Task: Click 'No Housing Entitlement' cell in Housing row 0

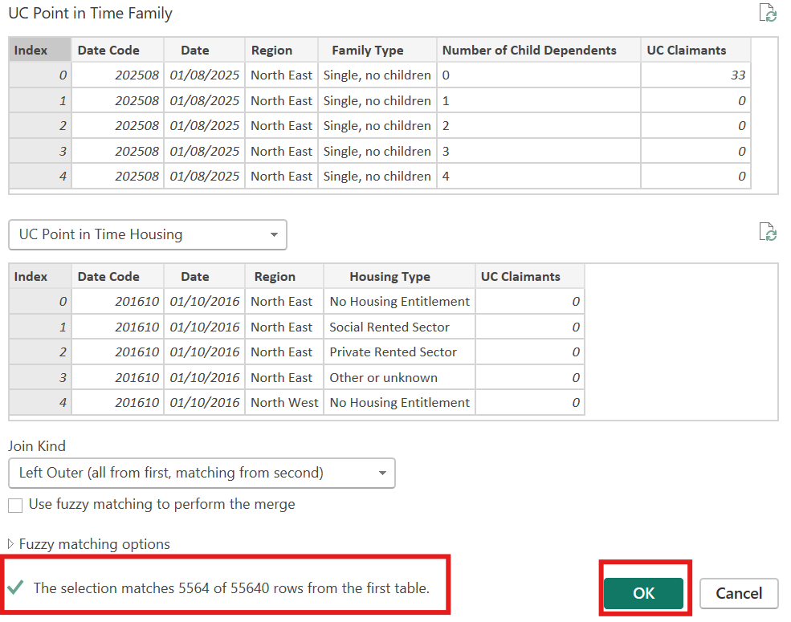Action: tap(400, 302)
